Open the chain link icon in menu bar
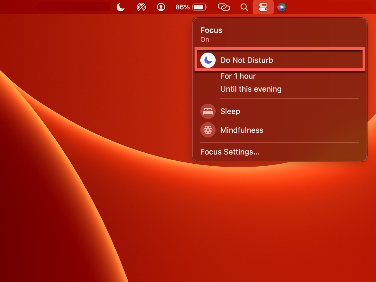The width and height of the screenshot is (376, 282). click(224, 7)
